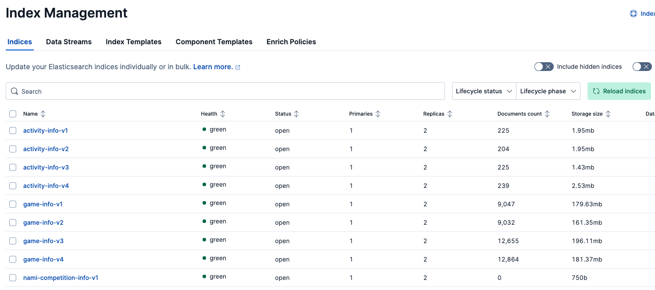Open the game-info-v4 index link
Image resolution: width=655 pixels, height=290 pixels.
point(43,259)
